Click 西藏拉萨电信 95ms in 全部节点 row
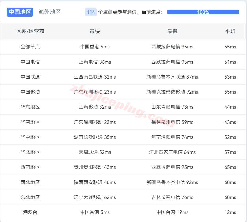 coord(172,47)
